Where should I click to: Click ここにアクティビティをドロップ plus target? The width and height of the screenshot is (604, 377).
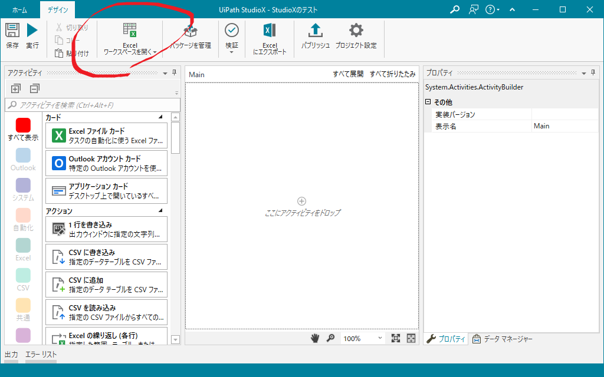pyautogui.click(x=301, y=201)
